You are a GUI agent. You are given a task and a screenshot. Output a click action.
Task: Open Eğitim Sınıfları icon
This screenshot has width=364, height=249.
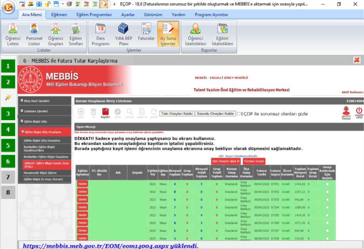(x=76, y=34)
